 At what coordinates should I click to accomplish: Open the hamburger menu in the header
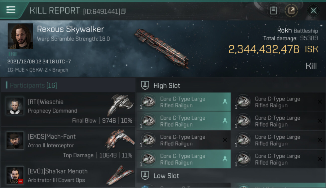tap(11, 10)
